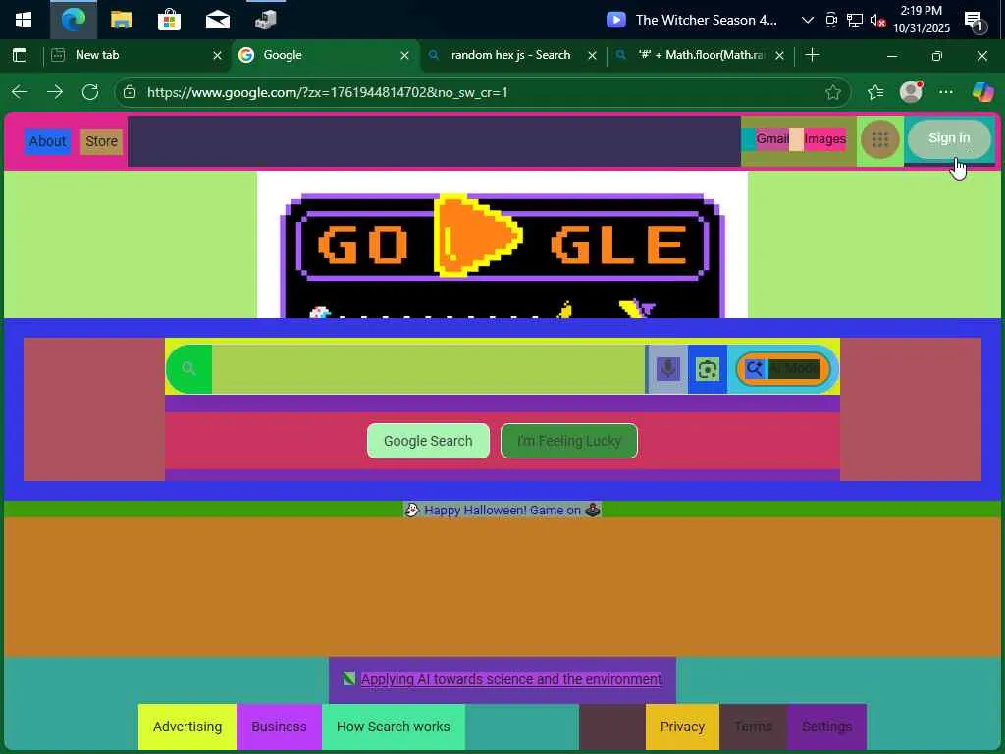Open the Mail app in the taskbar

(x=217, y=20)
